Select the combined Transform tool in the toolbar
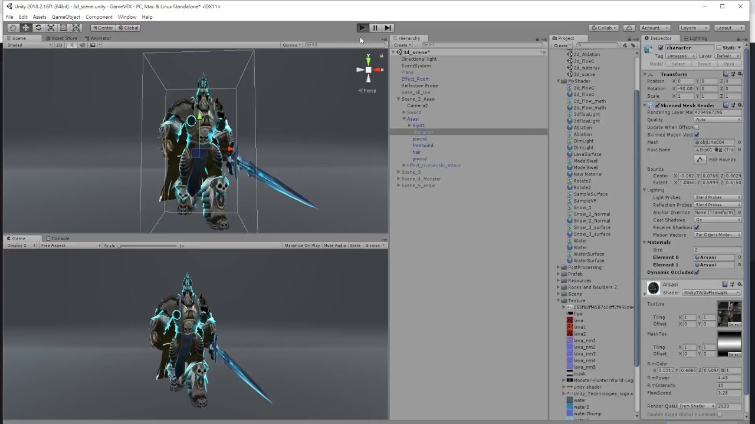This screenshot has height=424, width=755. click(x=76, y=28)
